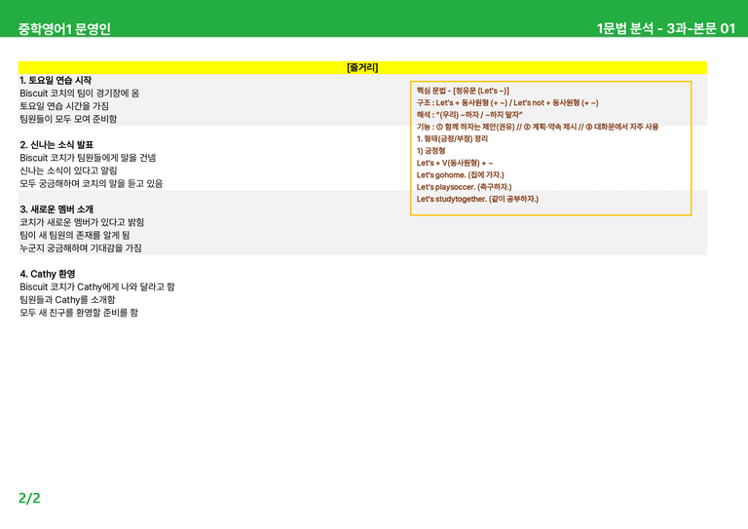Screen dimensions: 748x529
Task: Click the grammar box title '핵심 문법 - [청유문 (Let's ~)]'
Action: tap(463, 91)
